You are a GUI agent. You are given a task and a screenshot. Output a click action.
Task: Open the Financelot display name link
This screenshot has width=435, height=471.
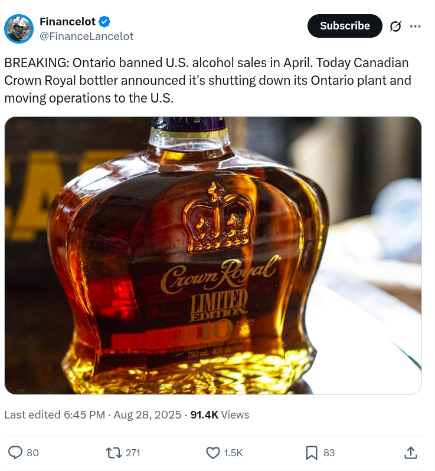(67, 22)
